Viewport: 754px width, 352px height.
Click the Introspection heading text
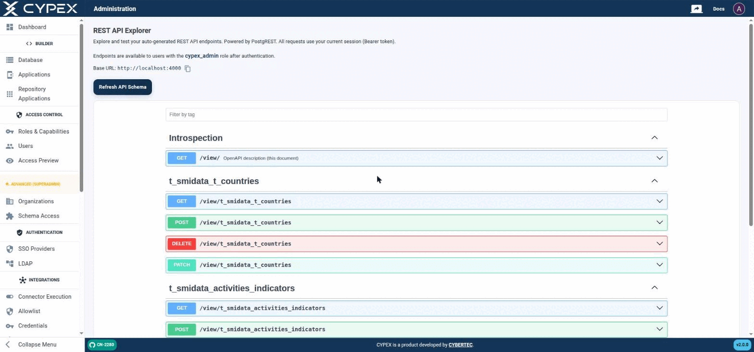coord(196,138)
